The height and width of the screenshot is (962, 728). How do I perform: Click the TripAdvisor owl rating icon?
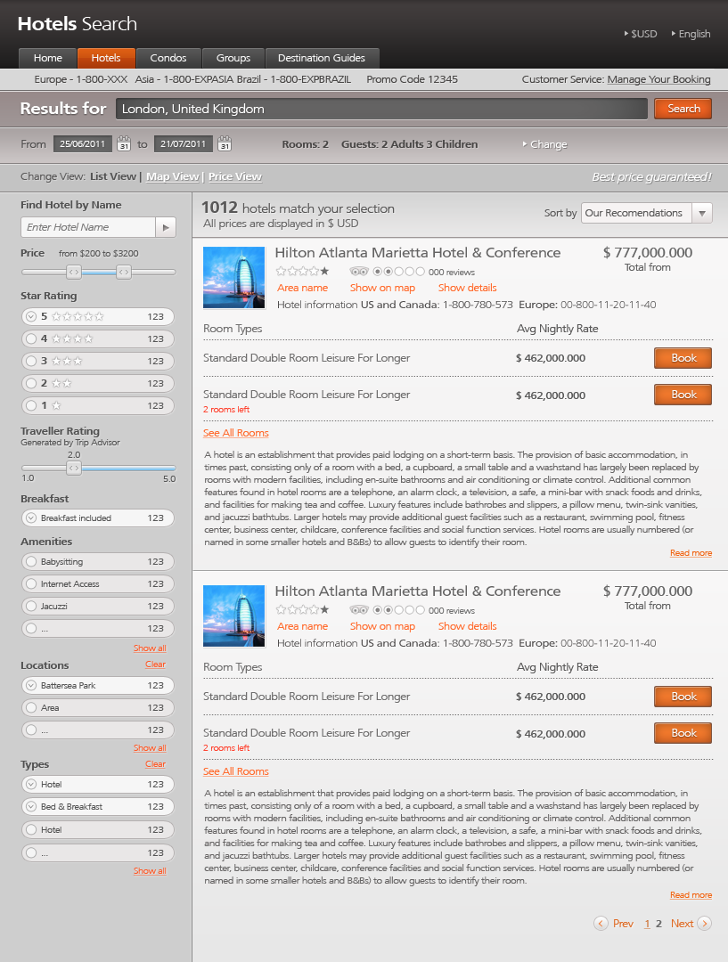tap(358, 272)
